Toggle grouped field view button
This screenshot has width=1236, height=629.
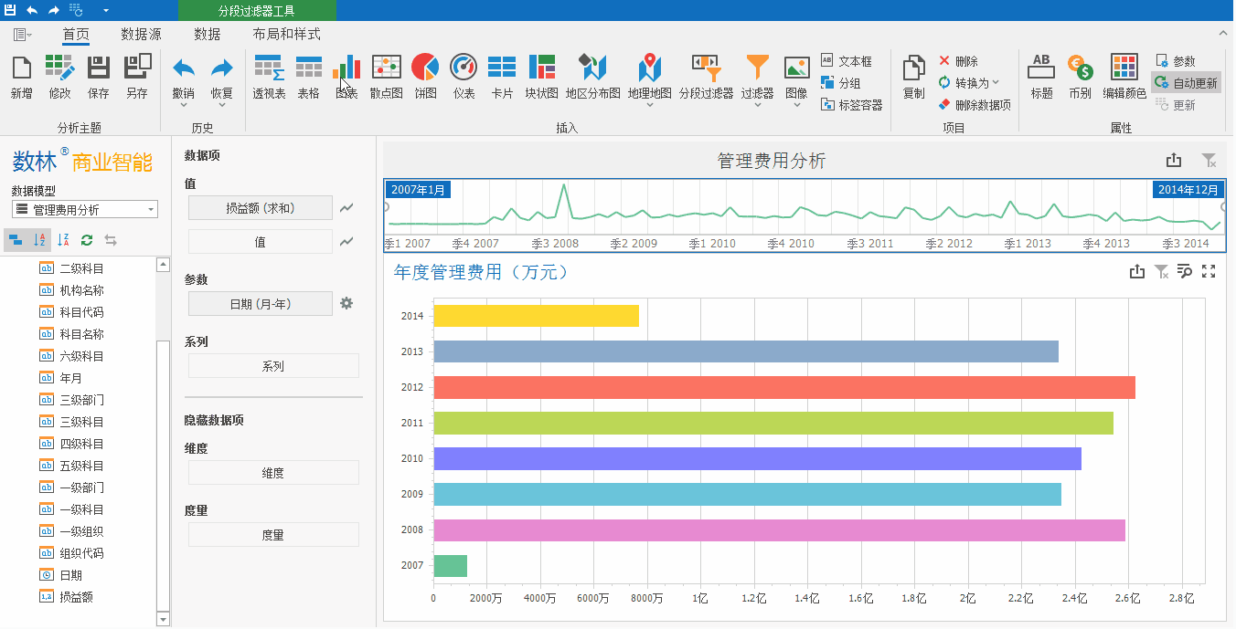[x=16, y=240]
